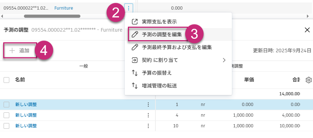Click the 09554.000022**1.02 code cell in top row

point(26,8)
